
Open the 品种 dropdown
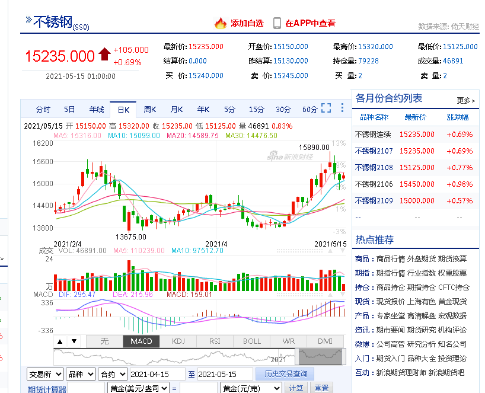(81, 374)
